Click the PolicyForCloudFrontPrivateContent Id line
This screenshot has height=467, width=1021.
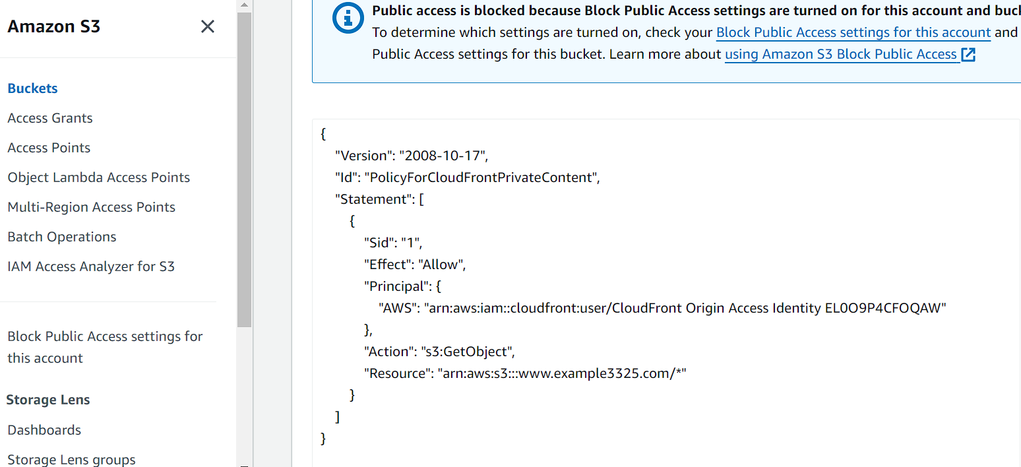click(x=468, y=177)
